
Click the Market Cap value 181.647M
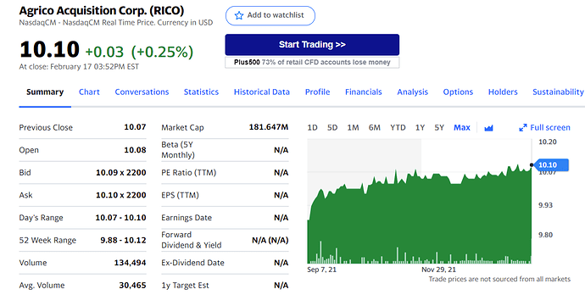point(269,127)
